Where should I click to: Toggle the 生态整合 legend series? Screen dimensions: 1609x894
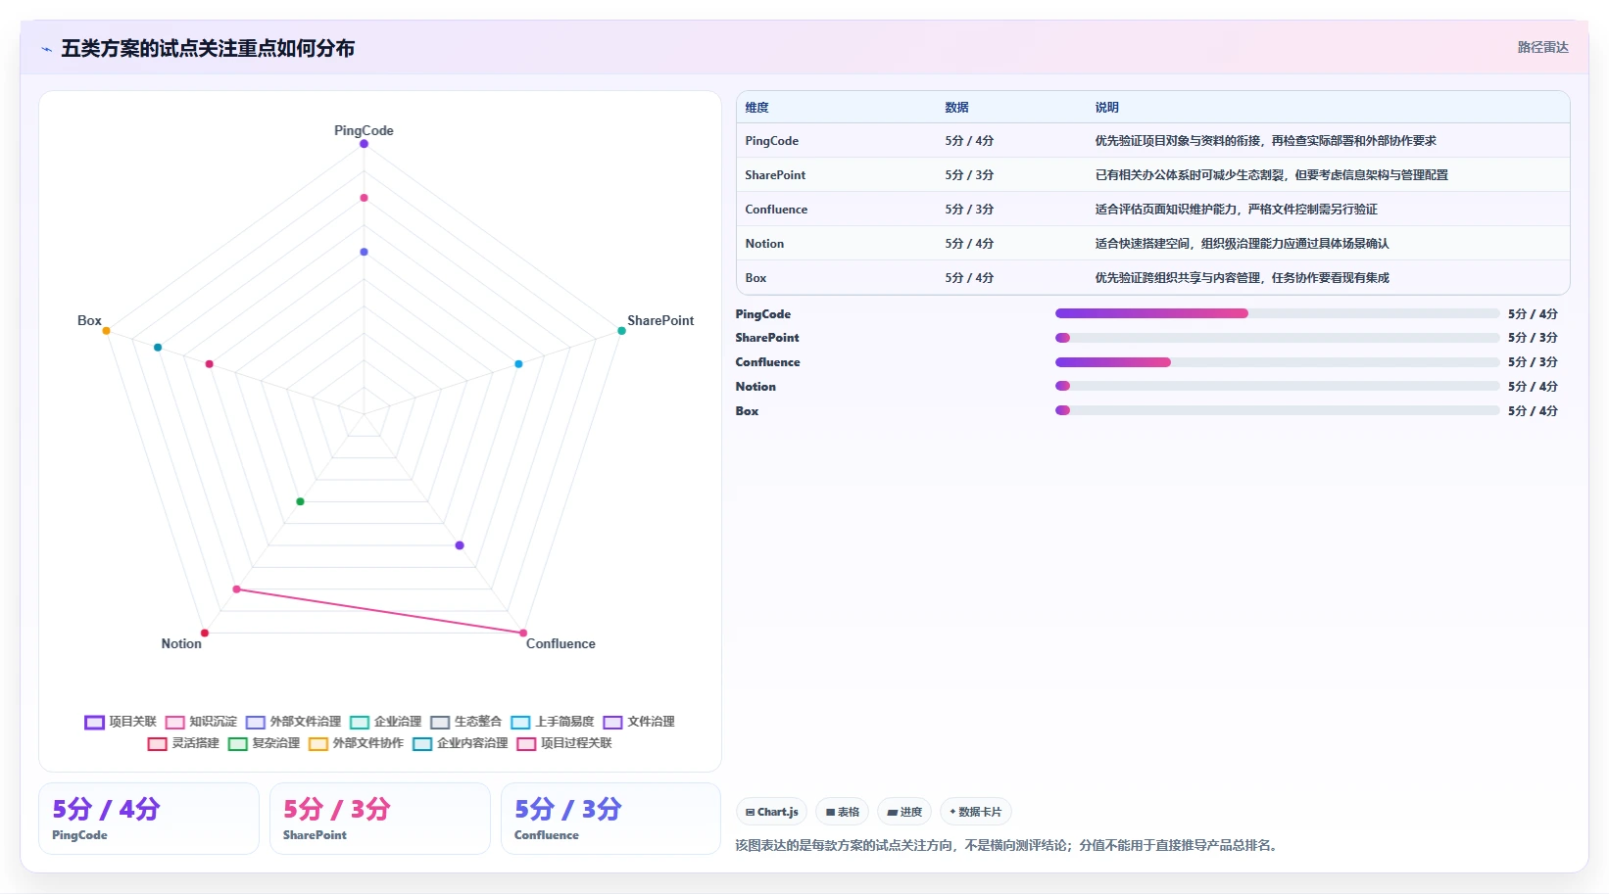(465, 722)
